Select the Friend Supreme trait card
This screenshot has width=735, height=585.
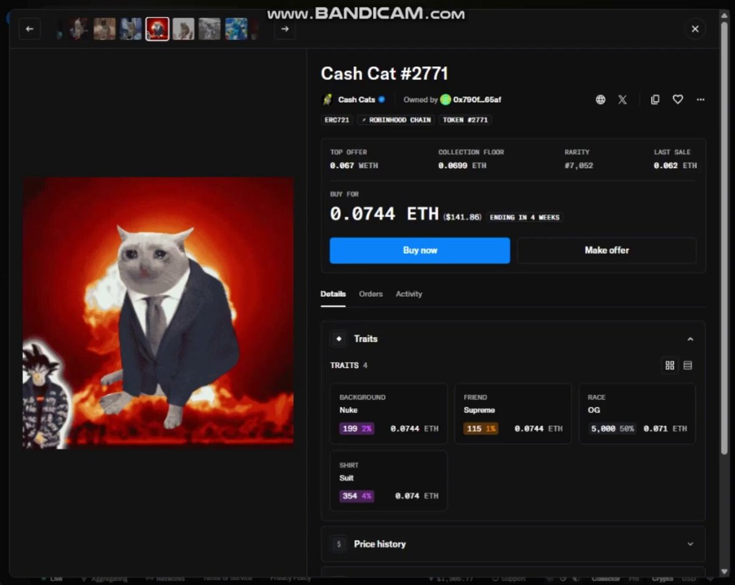(513, 414)
